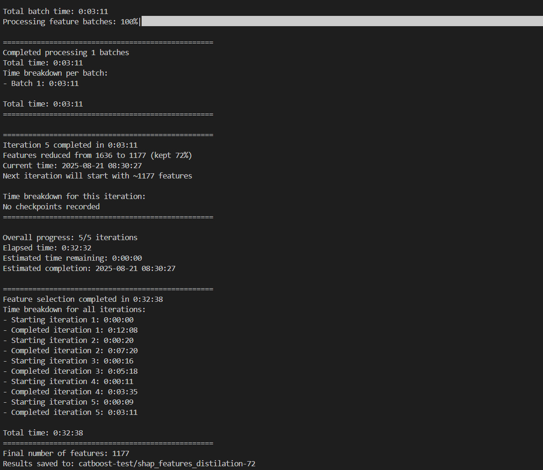Click the 'Completed iteration 4: 0:03:35' entry
This screenshot has width=543, height=470.
(74, 392)
